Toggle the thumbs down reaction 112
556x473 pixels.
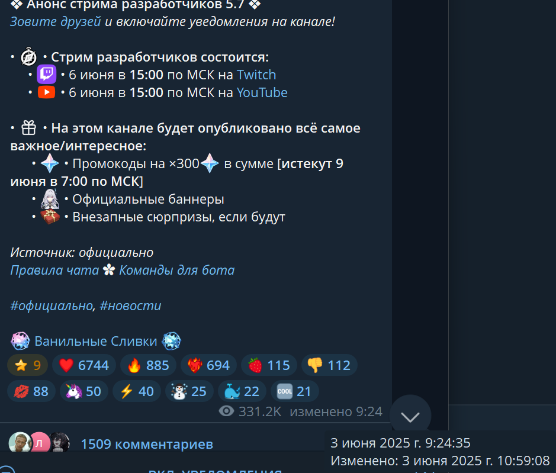coord(329,365)
